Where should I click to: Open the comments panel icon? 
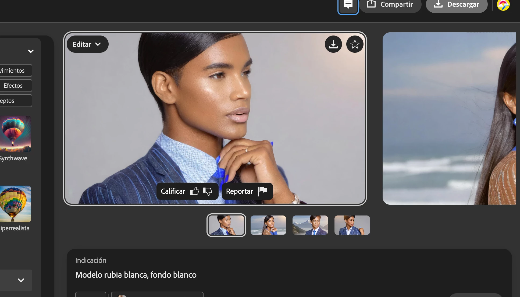point(348,5)
